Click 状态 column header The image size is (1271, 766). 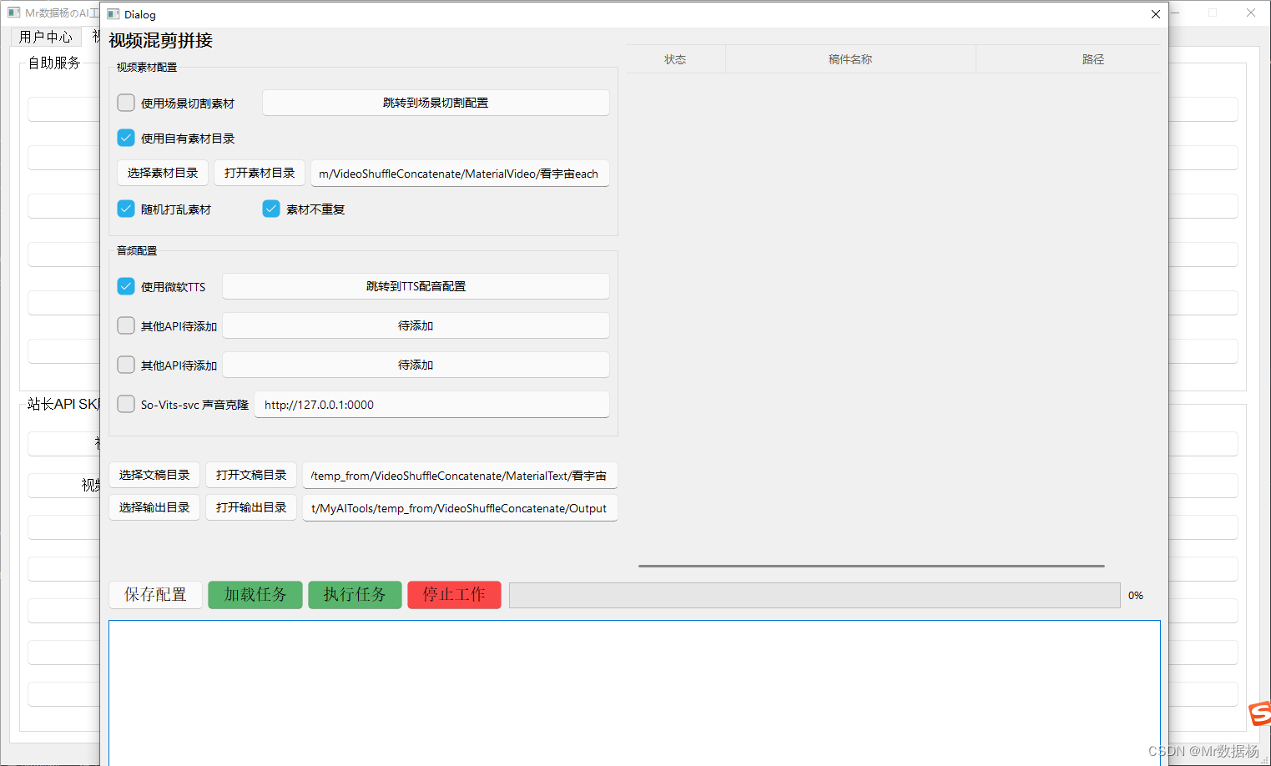675,59
